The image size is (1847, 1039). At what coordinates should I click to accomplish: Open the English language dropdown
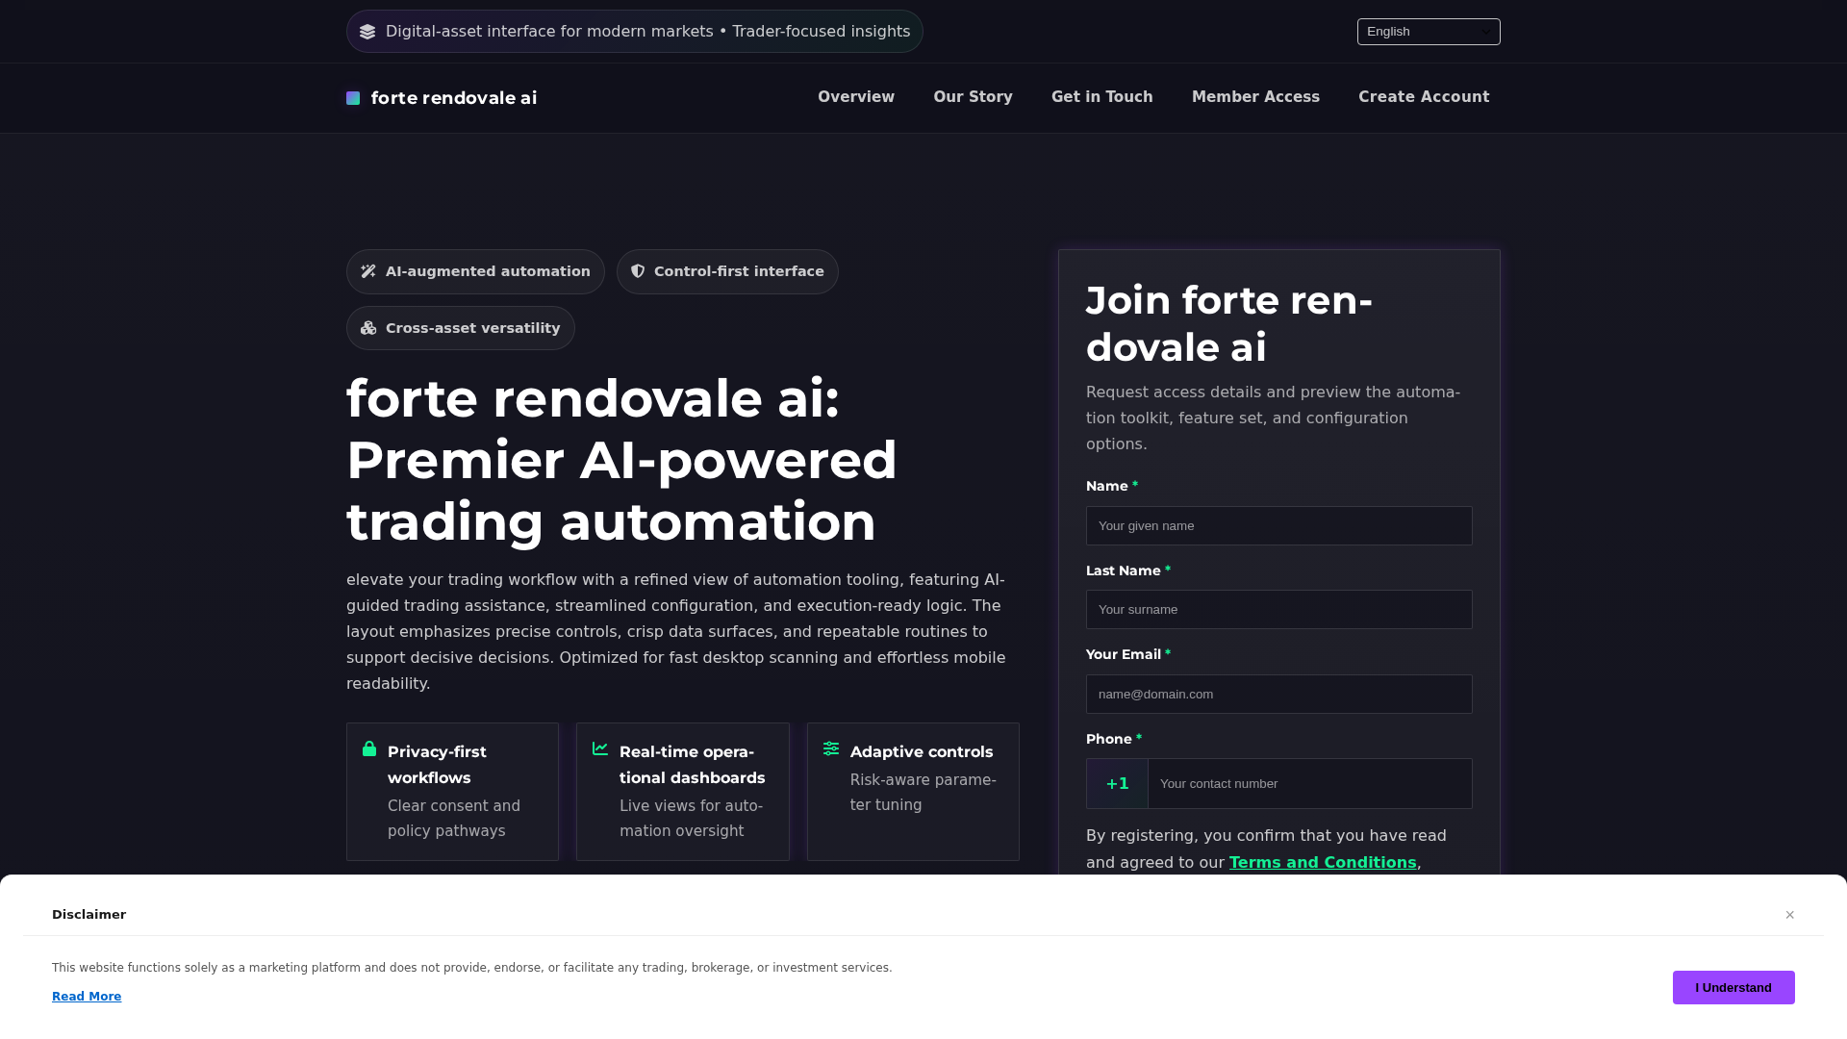pyautogui.click(x=1429, y=32)
